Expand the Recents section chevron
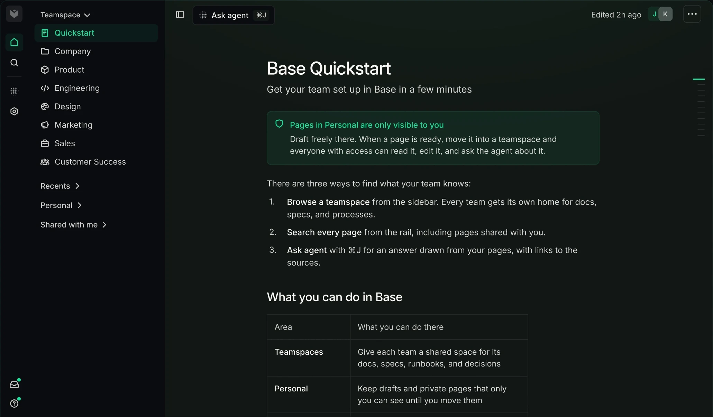 (x=77, y=186)
